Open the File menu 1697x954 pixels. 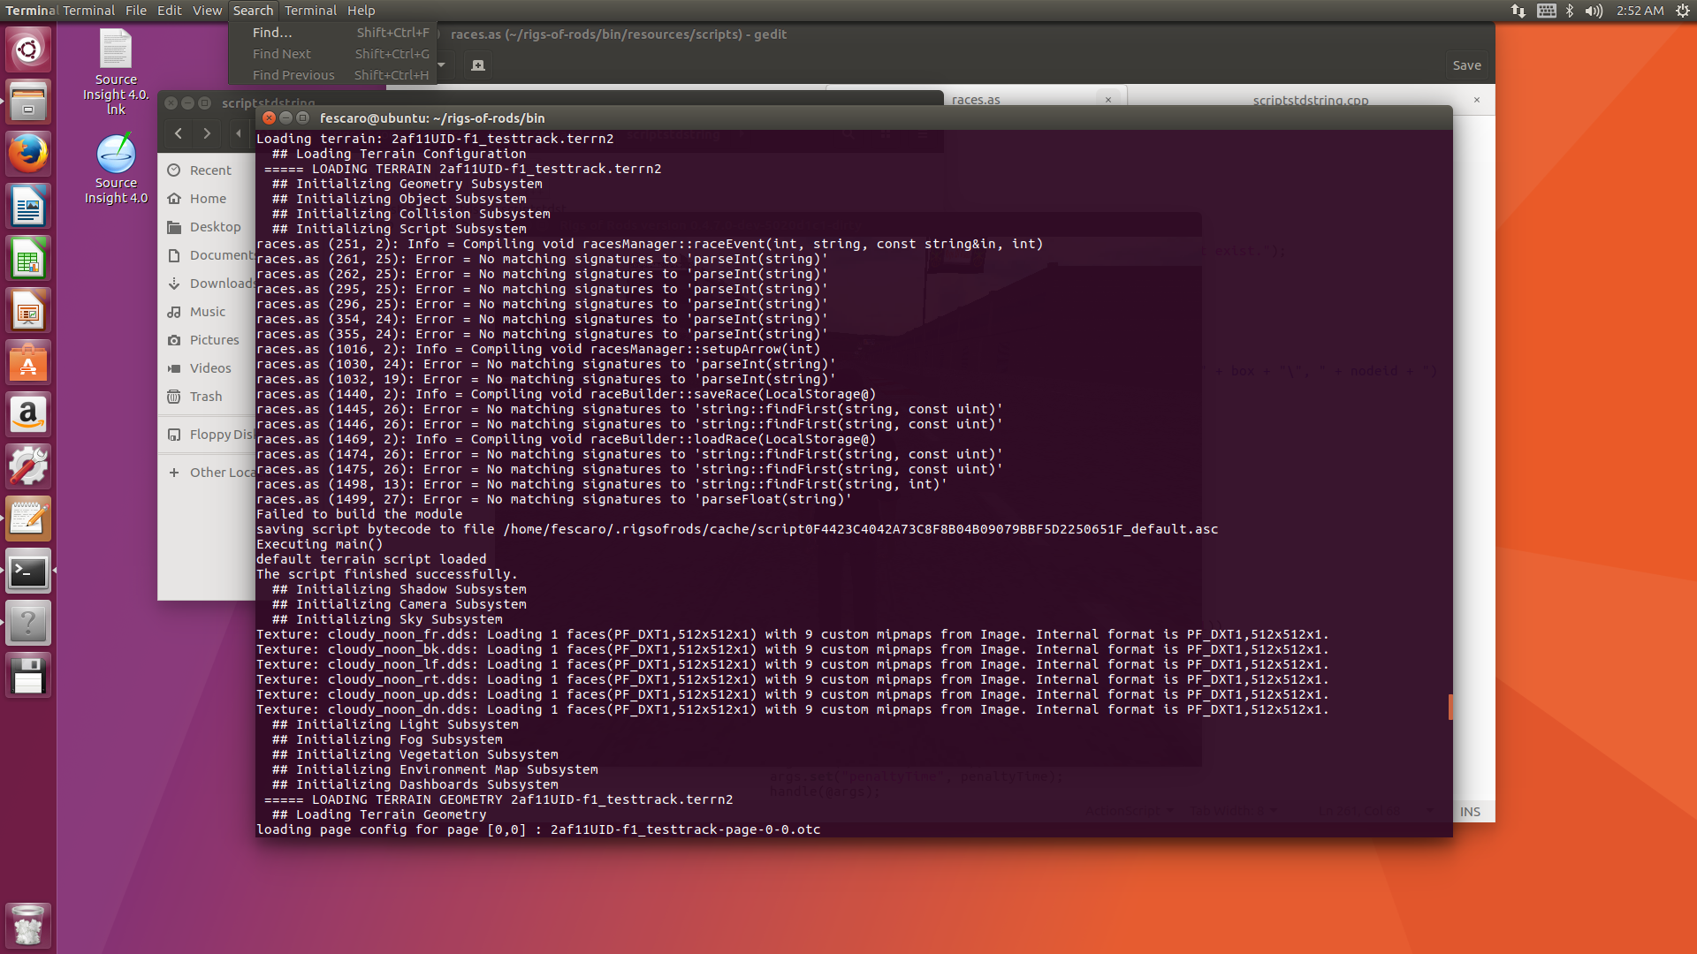(x=136, y=11)
